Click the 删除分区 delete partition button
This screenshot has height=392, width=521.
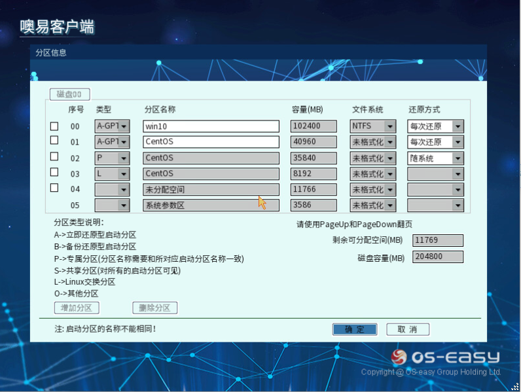pyautogui.click(x=154, y=308)
